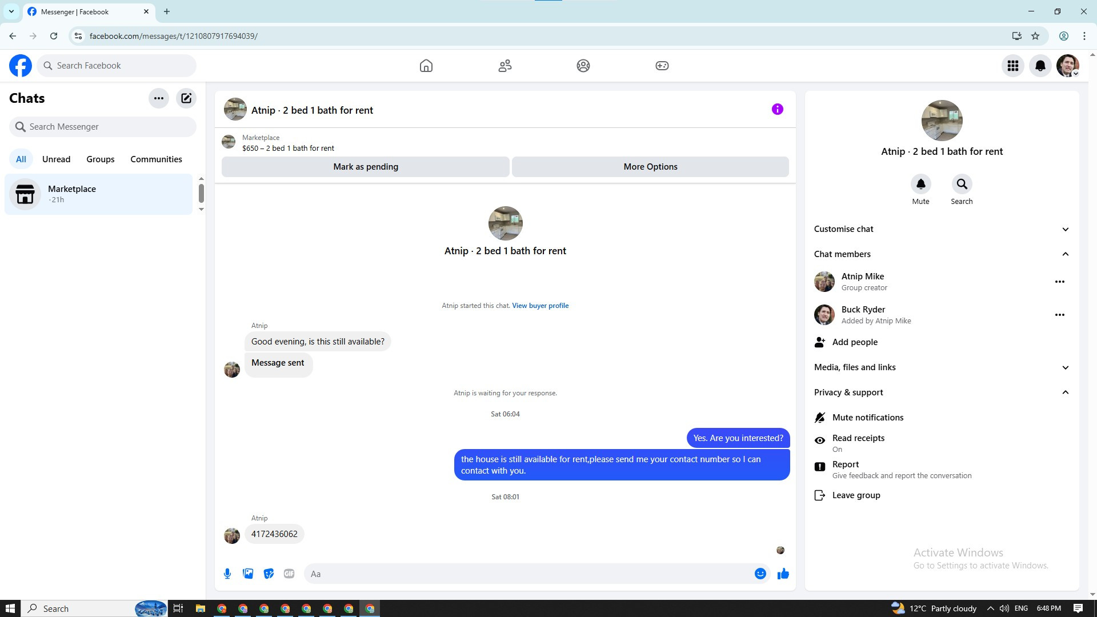
Task: Send a thumbs-up like
Action: click(x=783, y=574)
